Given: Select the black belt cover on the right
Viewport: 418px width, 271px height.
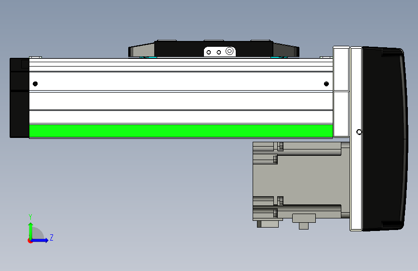Looking at the screenshot, I should point(384,139).
